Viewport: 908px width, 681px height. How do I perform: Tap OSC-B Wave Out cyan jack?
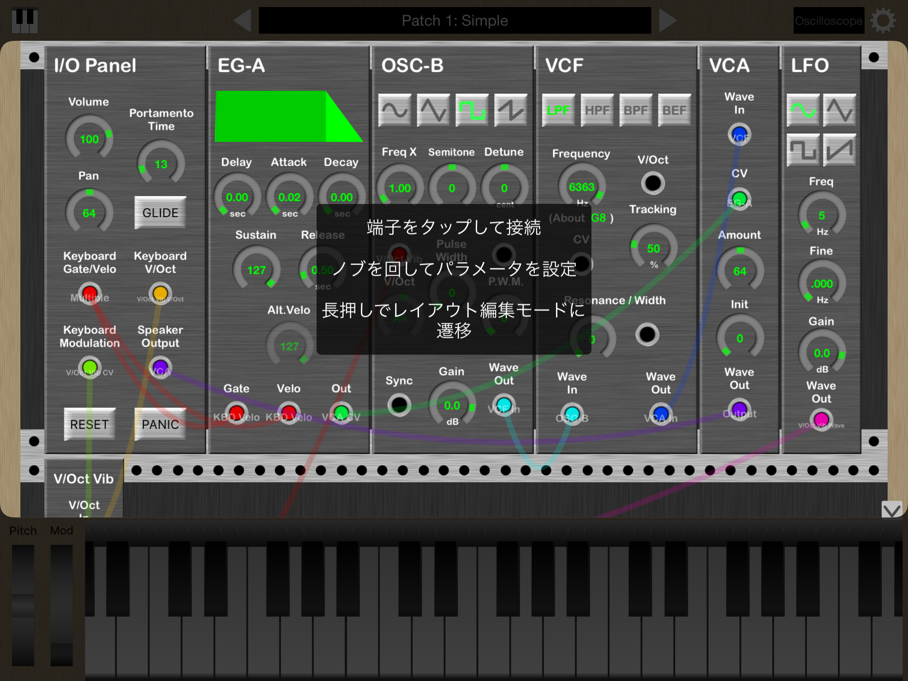coord(504,405)
